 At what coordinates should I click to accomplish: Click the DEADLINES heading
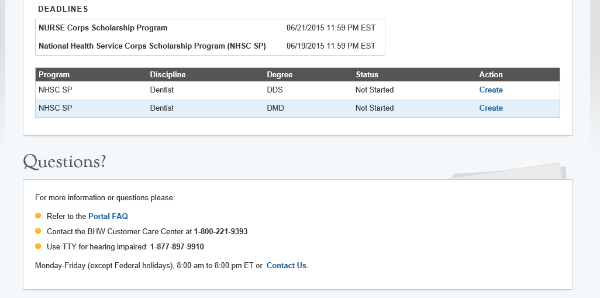[63, 9]
